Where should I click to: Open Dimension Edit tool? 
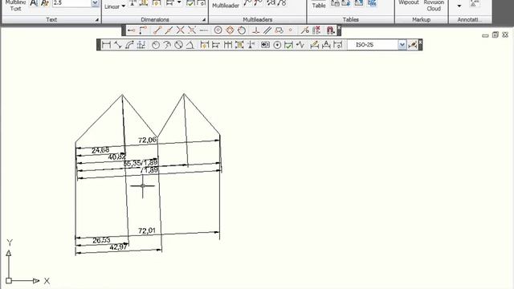point(314,45)
